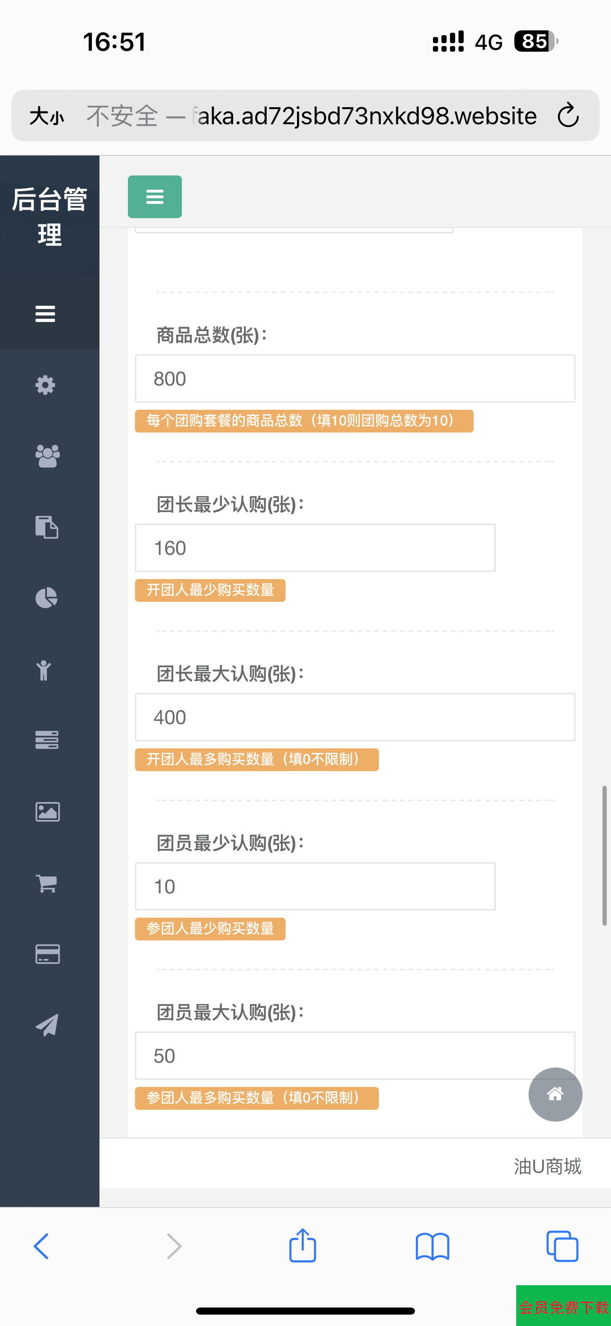
Task: Toggle the green hamburger menu button
Action: point(155,197)
